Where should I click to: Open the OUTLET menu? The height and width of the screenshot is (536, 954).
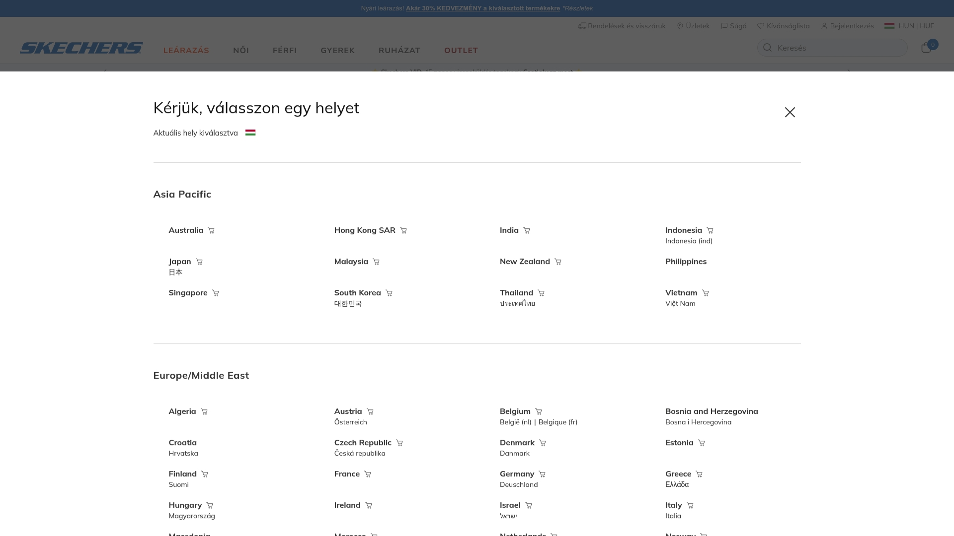click(x=461, y=50)
